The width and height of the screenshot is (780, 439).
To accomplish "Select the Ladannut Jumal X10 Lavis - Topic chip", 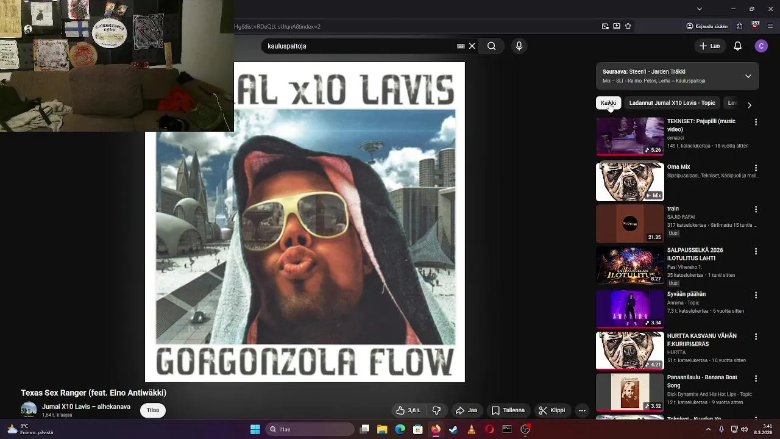I will coord(672,103).
